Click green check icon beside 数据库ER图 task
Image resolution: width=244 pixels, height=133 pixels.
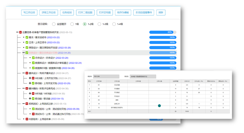pos(33,68)
